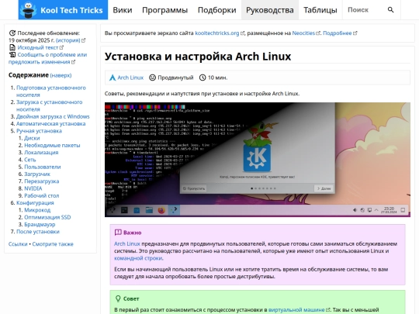The image size is (419, 314).
Task: Click the book icon in Важно box
Action: click(x=118, y=233)
